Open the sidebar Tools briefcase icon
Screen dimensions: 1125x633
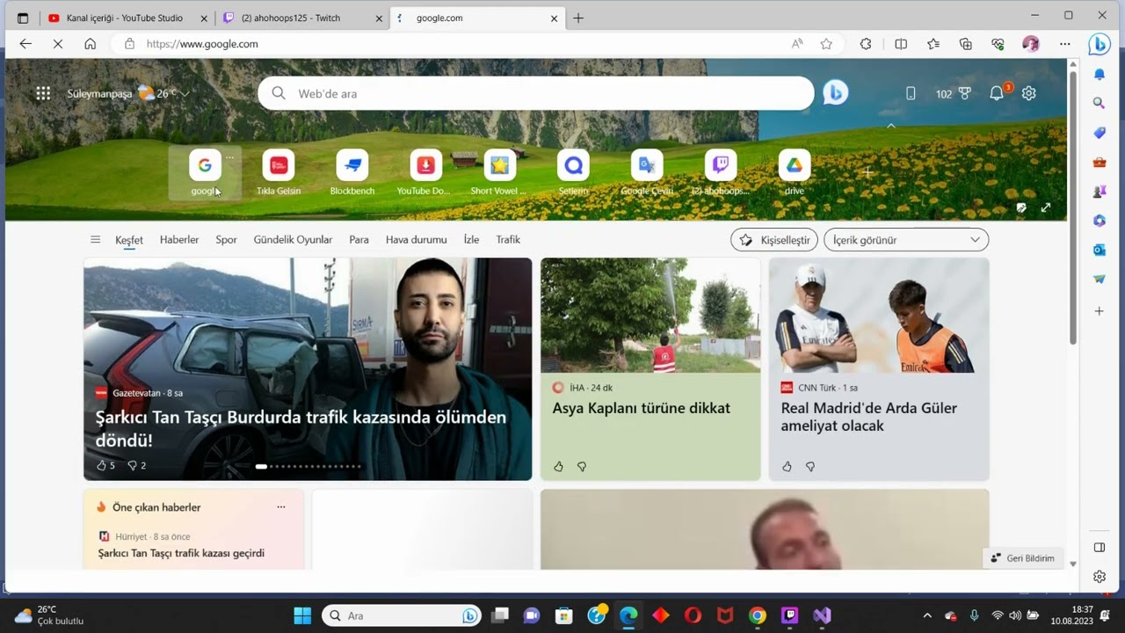coord(1099,163)
